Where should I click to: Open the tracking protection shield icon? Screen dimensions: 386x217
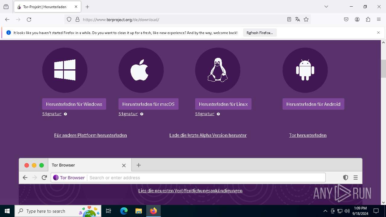tap(69, 20)
